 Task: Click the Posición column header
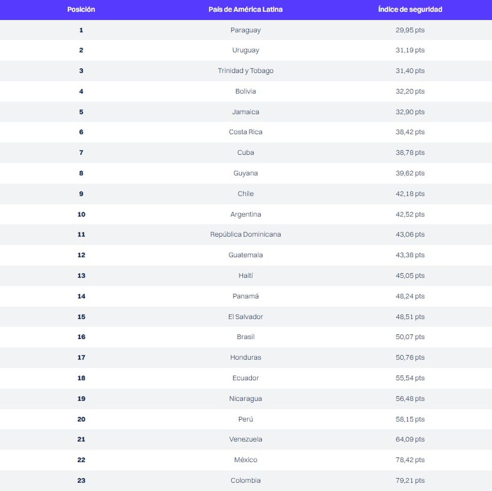pyautogui.click(x=81, y=9)
